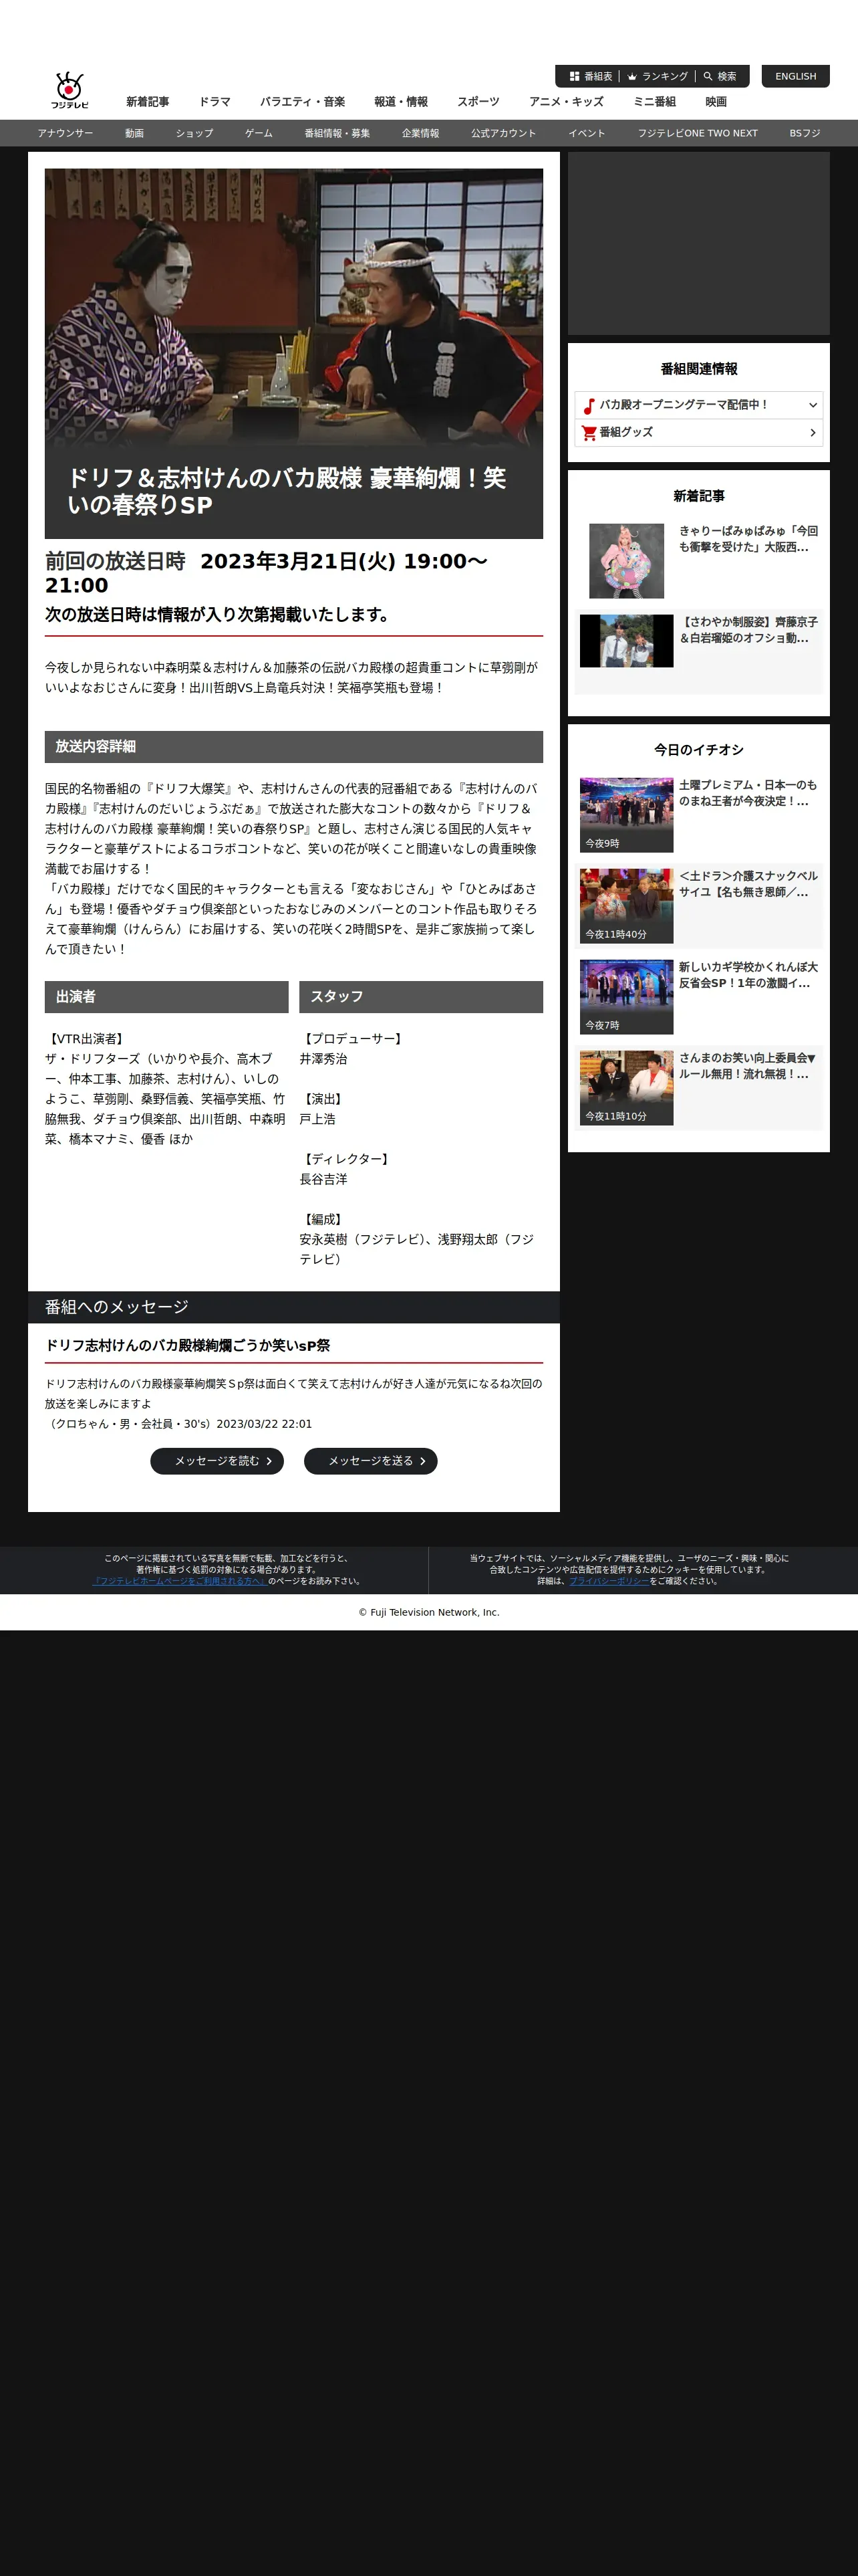Open きゃりーぱみゅぱみゅ article headline
The width and height of the screenshot is (858, 2576).
point(748,539)
